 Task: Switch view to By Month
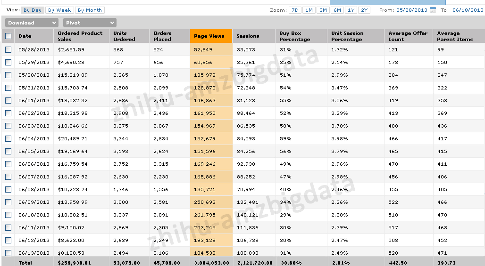pos(90,10)
